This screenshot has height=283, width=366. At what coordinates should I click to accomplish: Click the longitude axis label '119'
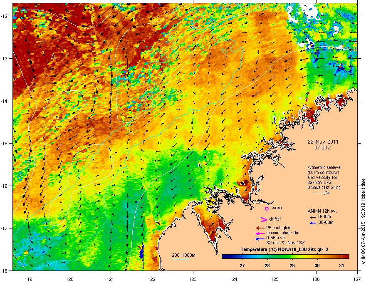tap(29, 279)
